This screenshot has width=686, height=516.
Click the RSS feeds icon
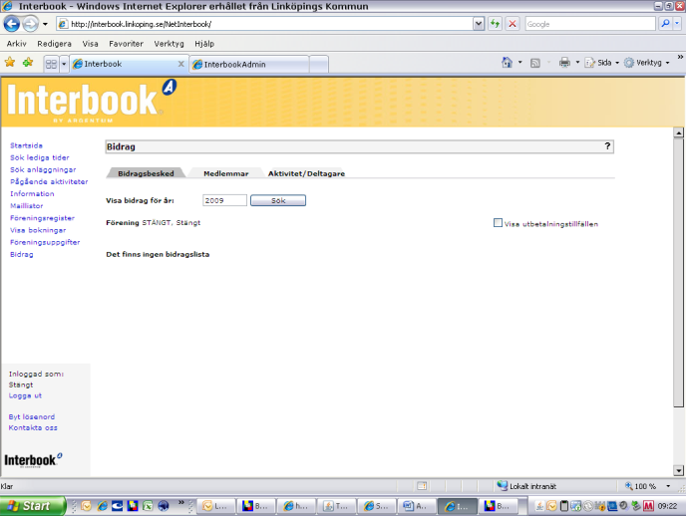click(535, 63)
